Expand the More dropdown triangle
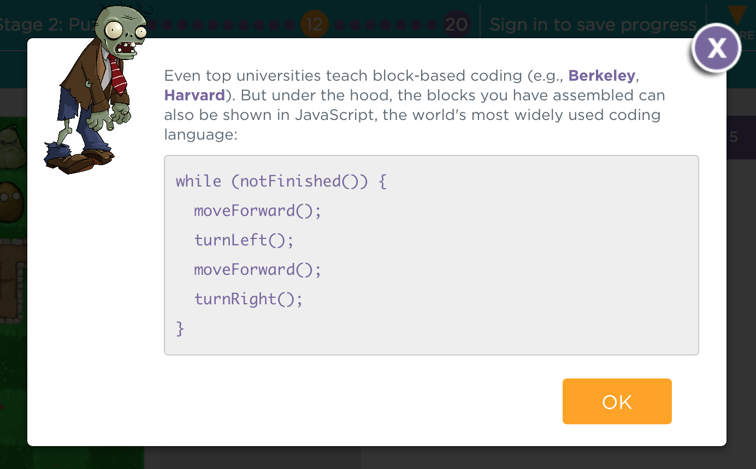This screenshot has width=756, height=469. 737,15
